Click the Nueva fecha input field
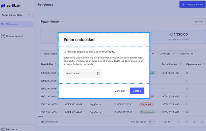The width and height of the screenshot is (206, 131). click(x=80, y=73)
